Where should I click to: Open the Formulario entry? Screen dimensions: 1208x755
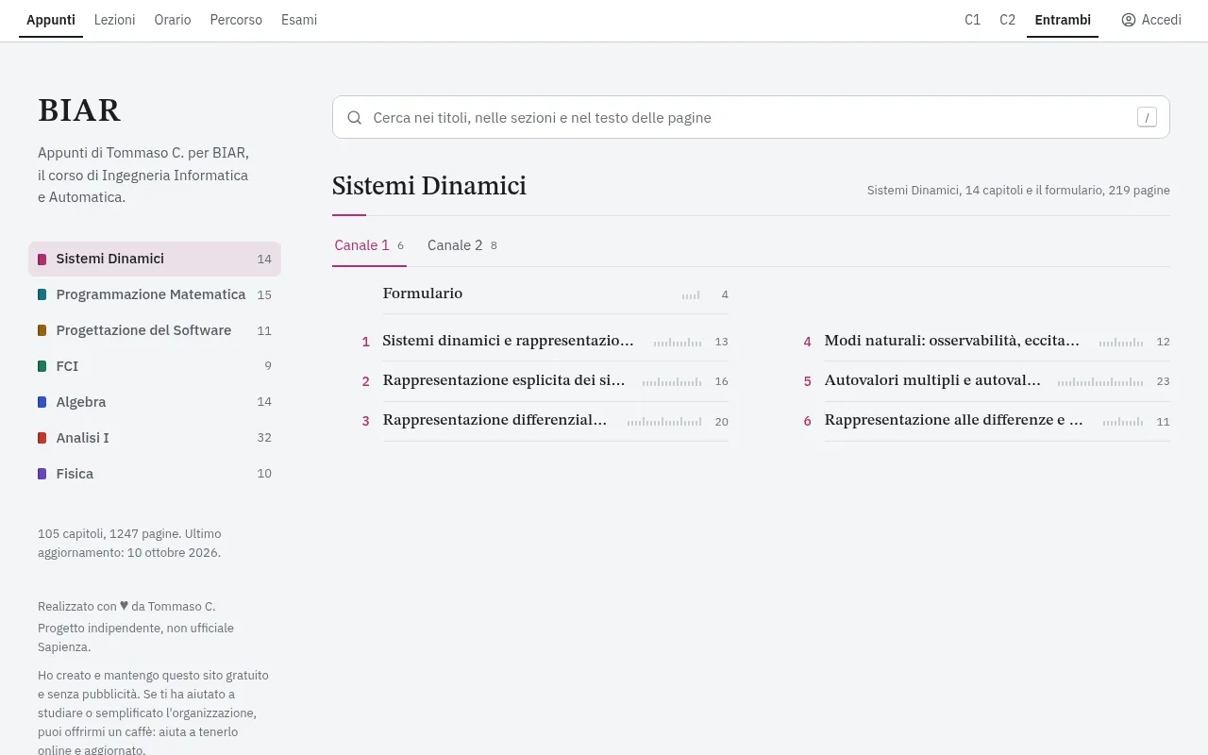coord(555,294)
